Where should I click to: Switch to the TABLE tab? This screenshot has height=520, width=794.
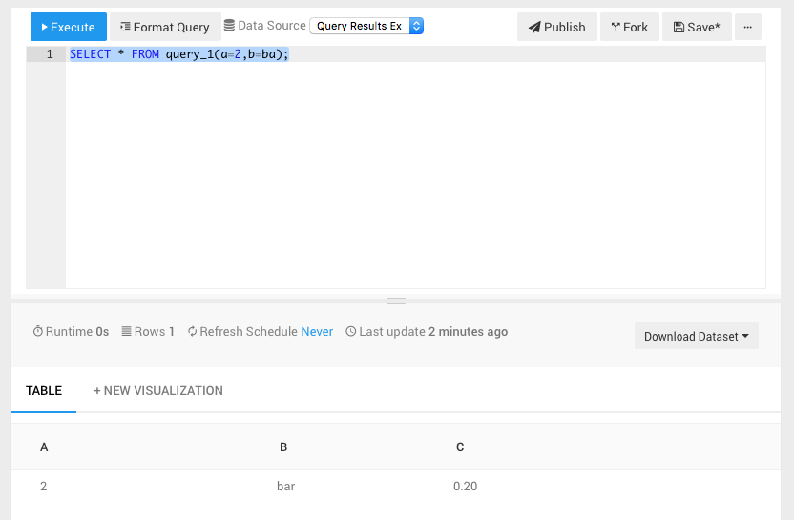click(44, 391)
